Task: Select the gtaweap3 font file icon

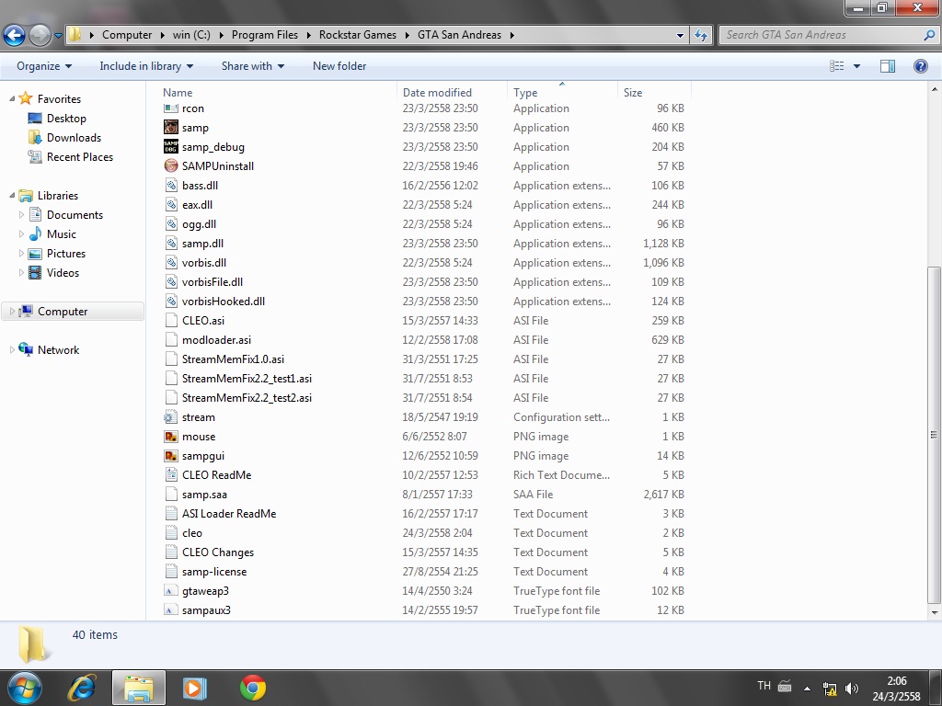Action: (x=170, y=591)
